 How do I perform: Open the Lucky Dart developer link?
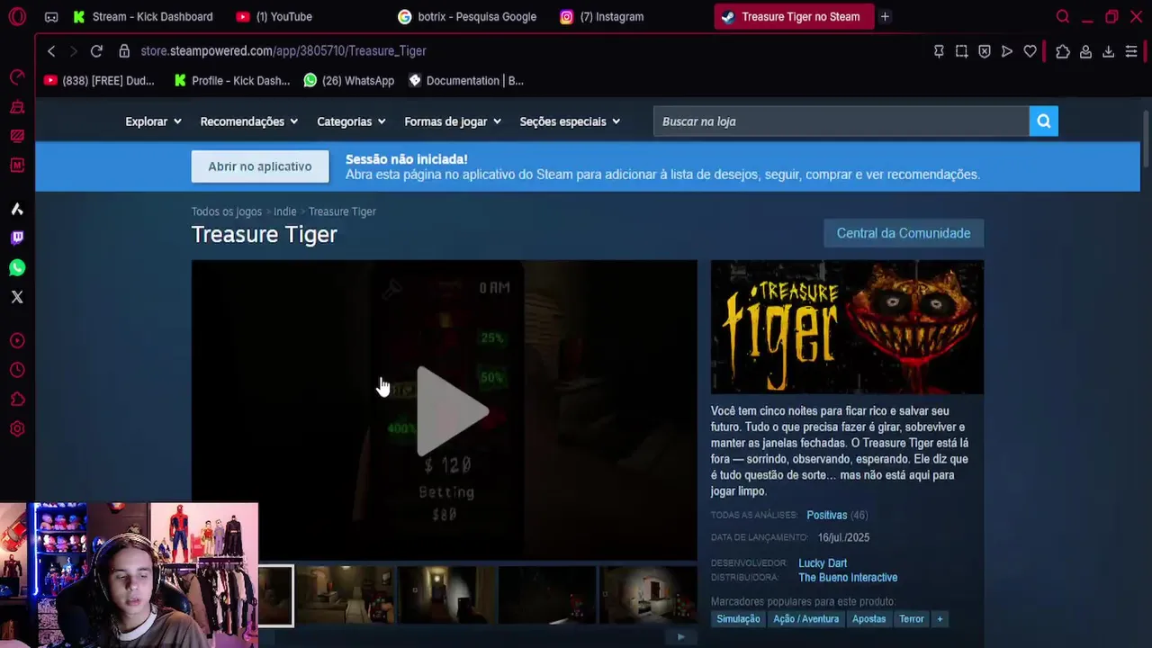pos(823,563)
